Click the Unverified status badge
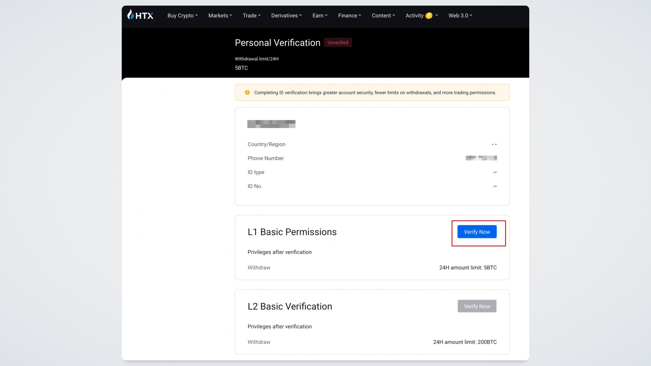 [x=338, y=43]
